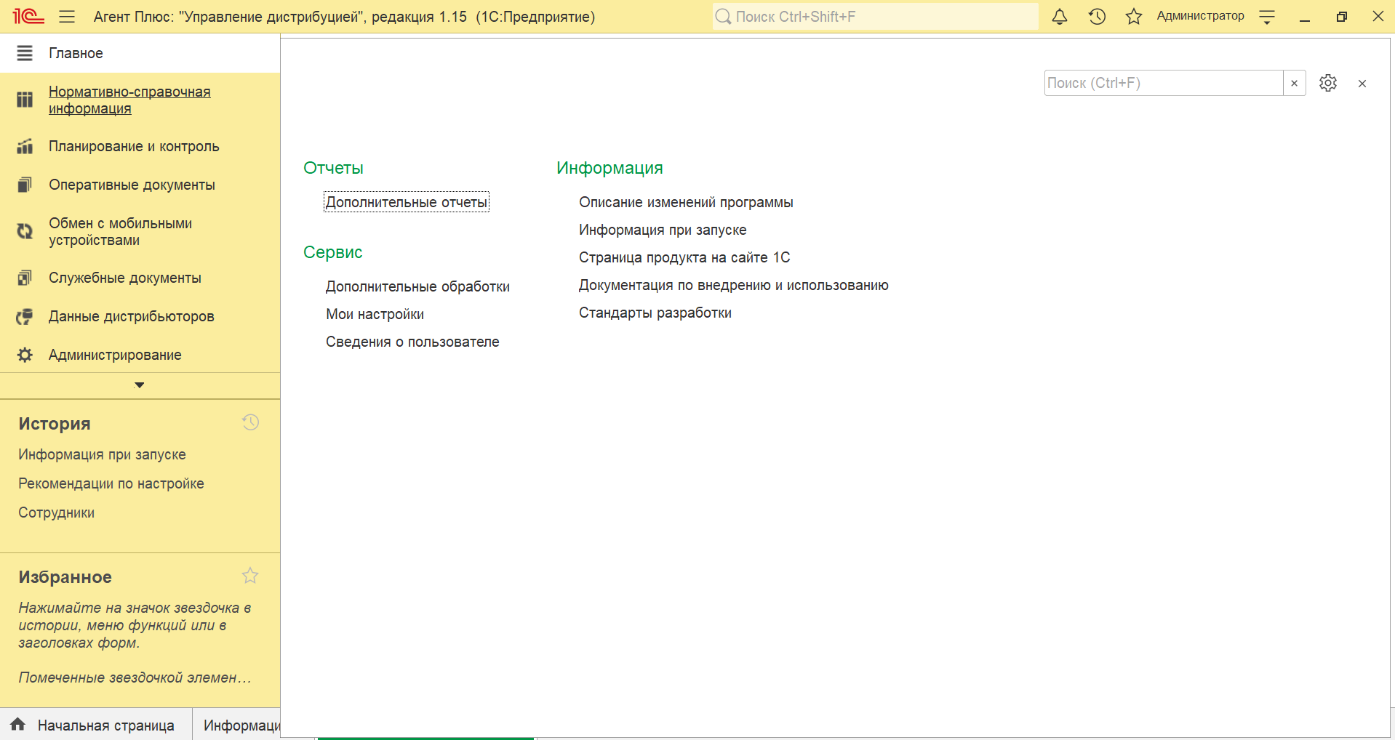The image size is (1395, 740).
Task: Click the history icon in the История panel
Action: (x=250, y=422)
